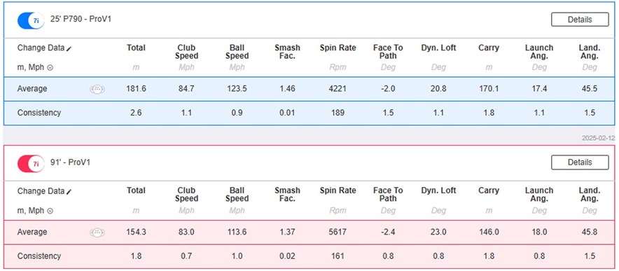
Task: Open the units dropdown in blue panel
Action: tap(50, 67)
